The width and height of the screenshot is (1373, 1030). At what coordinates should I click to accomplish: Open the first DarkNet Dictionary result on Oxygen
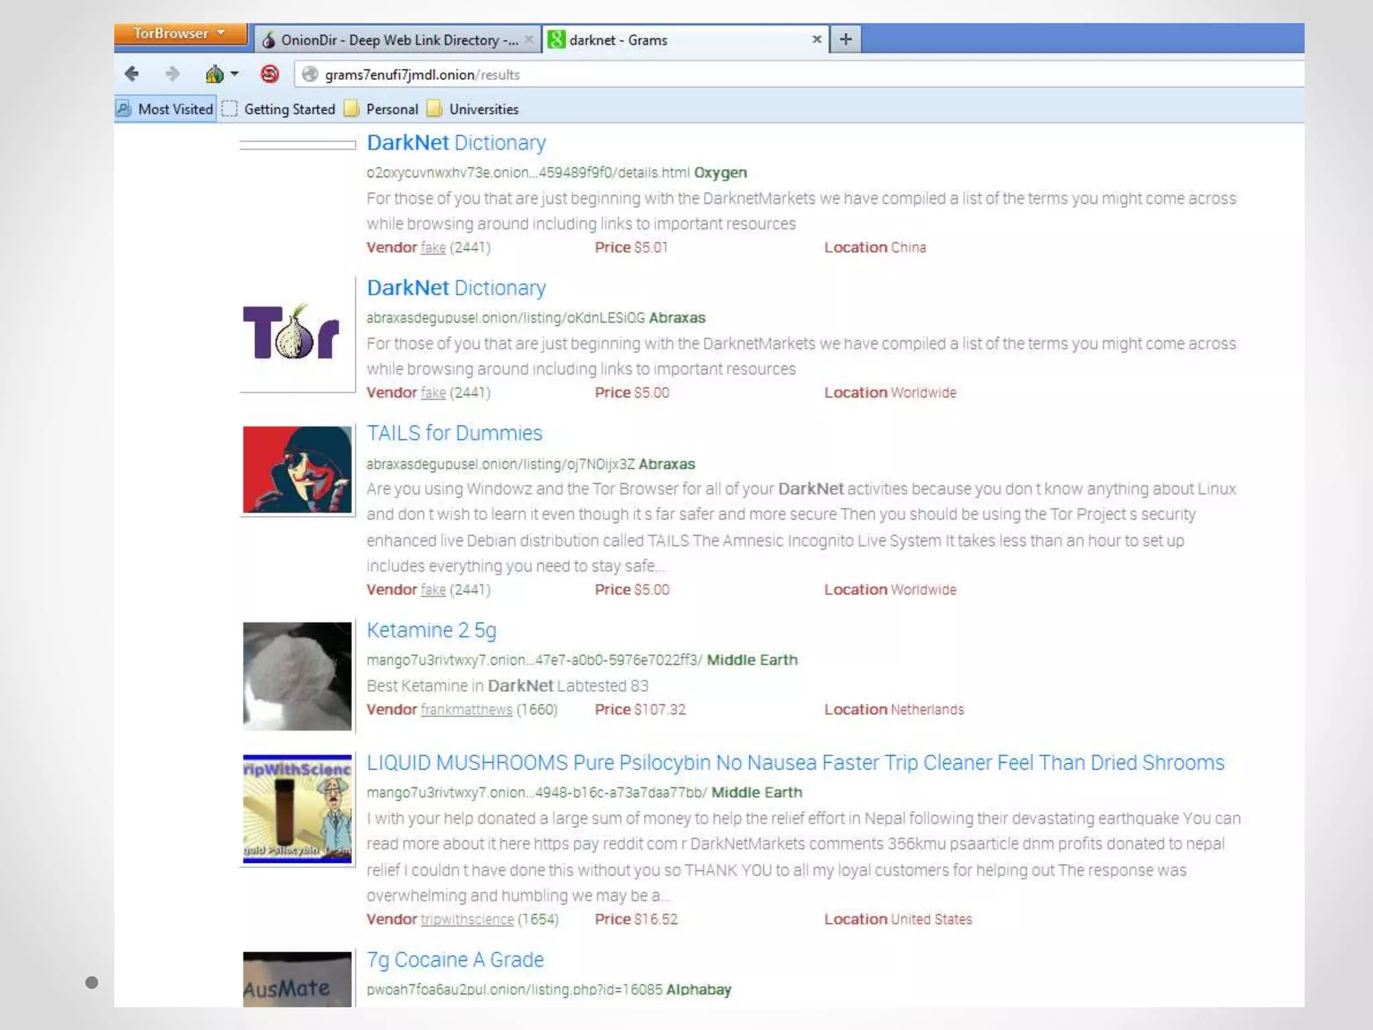pos(456,143)
